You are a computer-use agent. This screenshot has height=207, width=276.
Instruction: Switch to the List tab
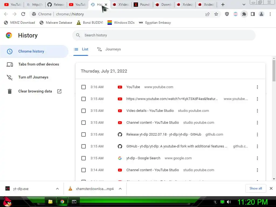[x=81, y=49]
